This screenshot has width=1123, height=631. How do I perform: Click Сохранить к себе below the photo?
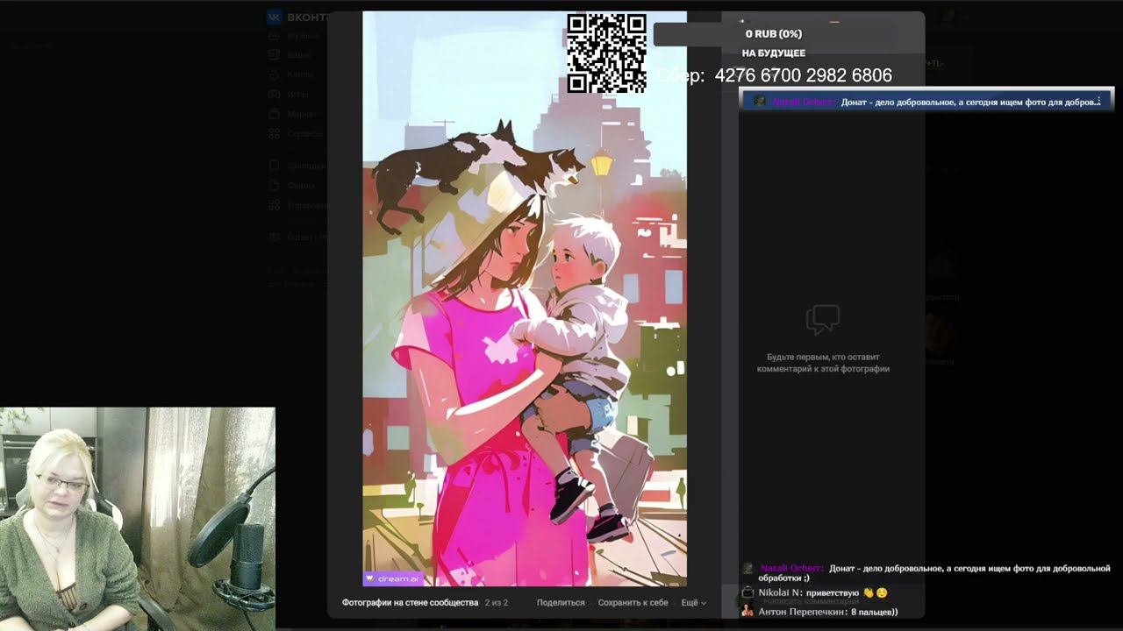[x=633, y=603]
